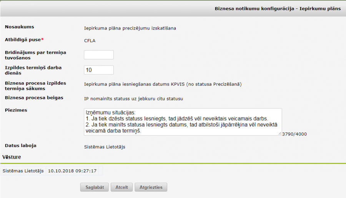Image resolution: width=346 pixels, height=198 pixels.
Task: Grab the Piezīmes text area resize handle
Action: point(280,134)
